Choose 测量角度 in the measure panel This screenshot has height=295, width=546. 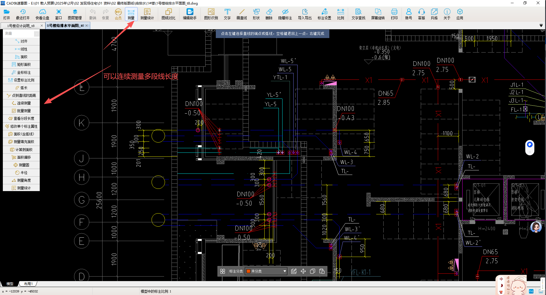coord(24,180)
